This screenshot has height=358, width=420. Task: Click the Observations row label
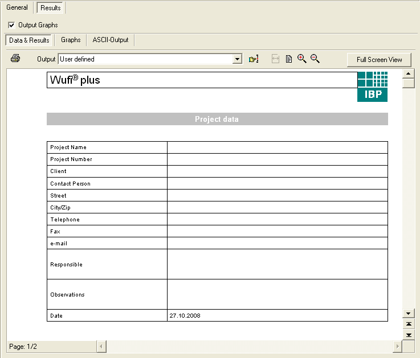tap(67, 295)
